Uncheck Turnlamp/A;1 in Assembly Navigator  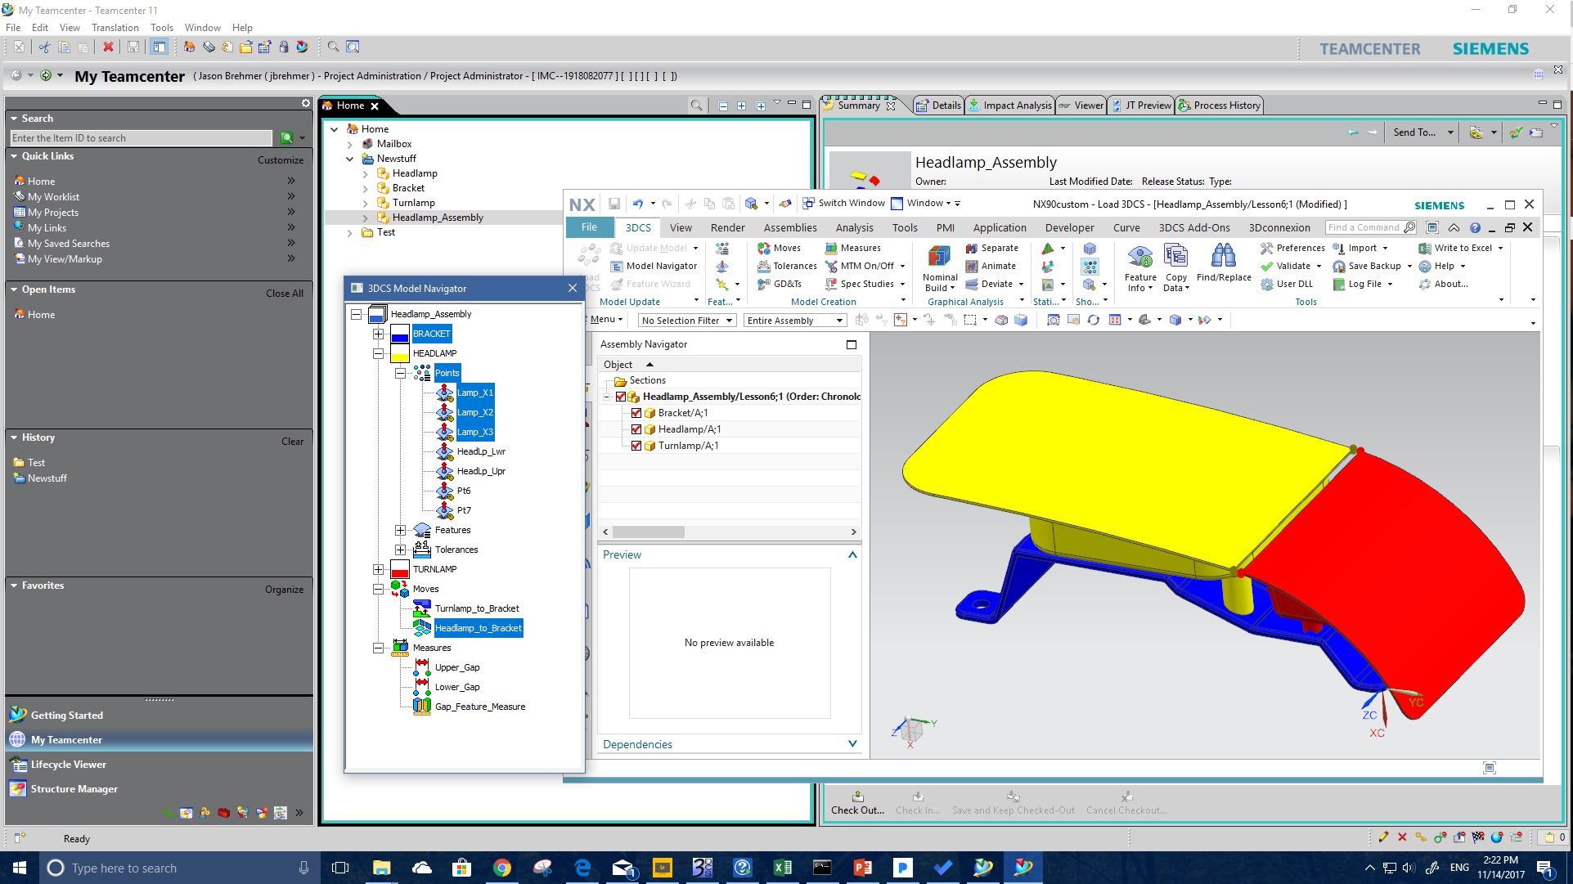coord(637,446)
